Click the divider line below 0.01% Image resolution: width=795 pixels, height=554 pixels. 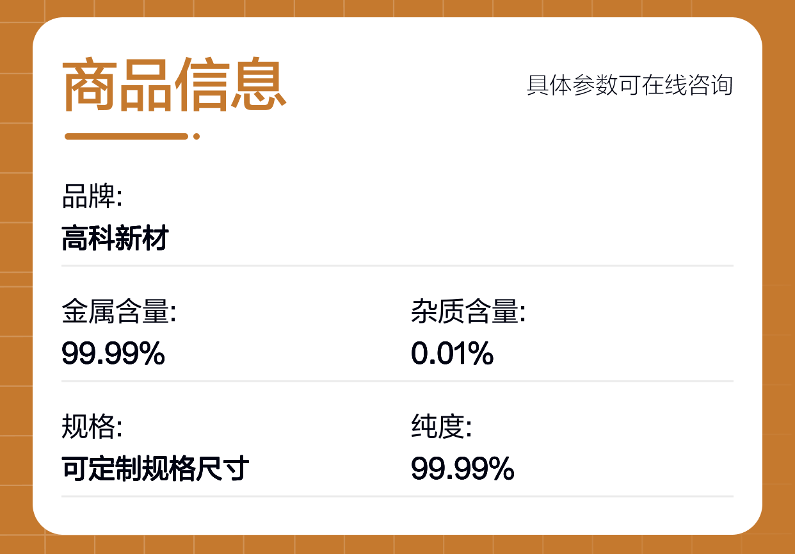[397, 380]
